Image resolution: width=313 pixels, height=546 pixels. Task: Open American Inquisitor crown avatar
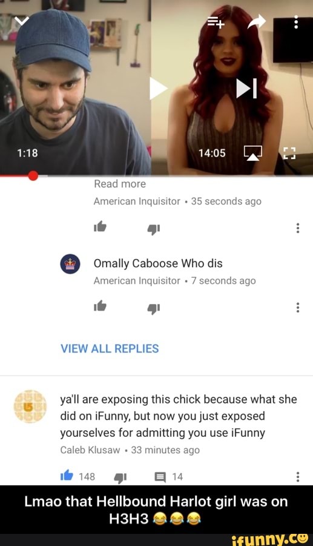(70, 264)
